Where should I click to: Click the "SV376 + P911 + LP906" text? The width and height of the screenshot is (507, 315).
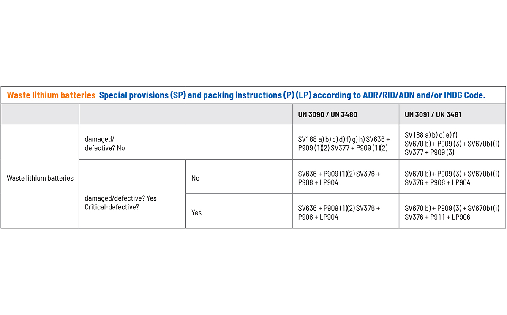pyautogui.click(x=437, y=217)
